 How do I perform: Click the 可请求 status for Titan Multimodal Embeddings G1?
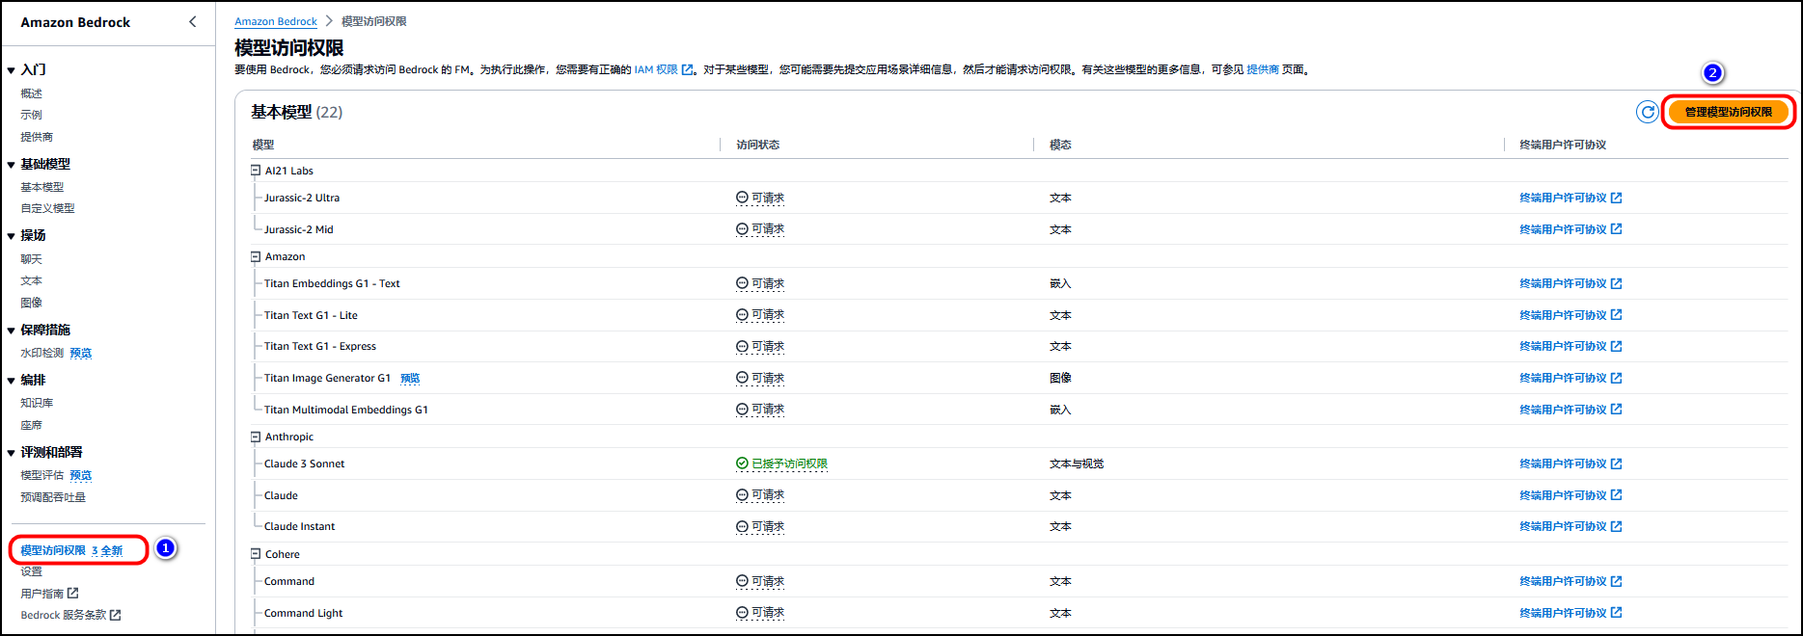click(768, 410)
